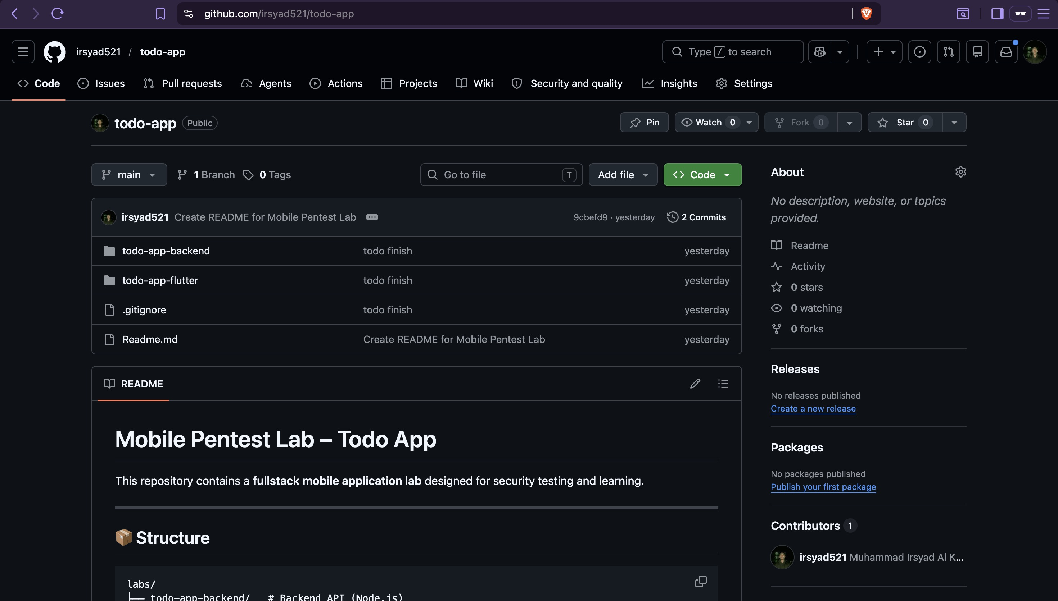Open the .gitignore file
The width and height of the screenshot is (1058, 601).
(144, 310)
